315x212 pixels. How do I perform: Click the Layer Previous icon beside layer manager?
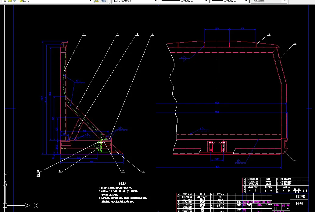[x=103, y=1]
